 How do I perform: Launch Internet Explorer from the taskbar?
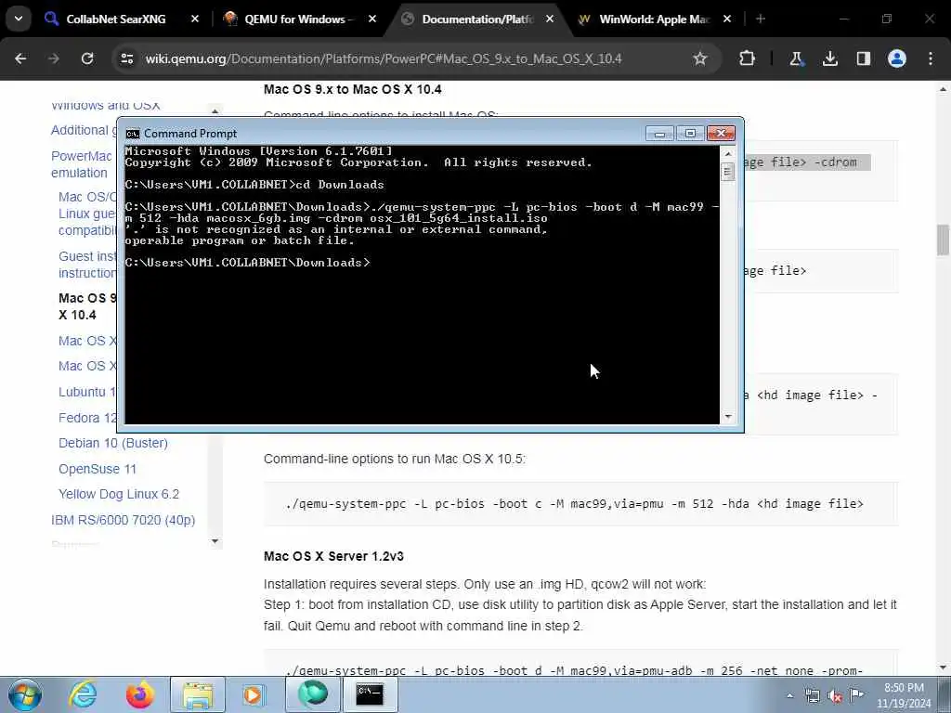[x=83, y=694]
